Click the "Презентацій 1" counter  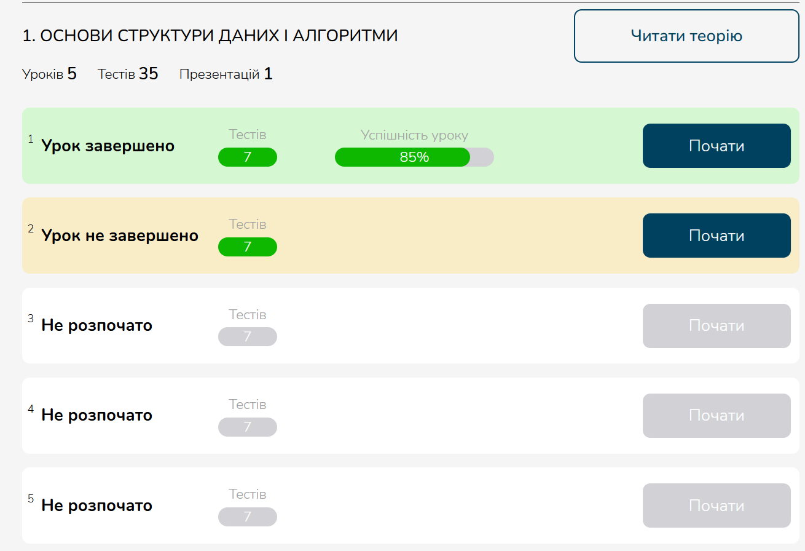[226, 74]
